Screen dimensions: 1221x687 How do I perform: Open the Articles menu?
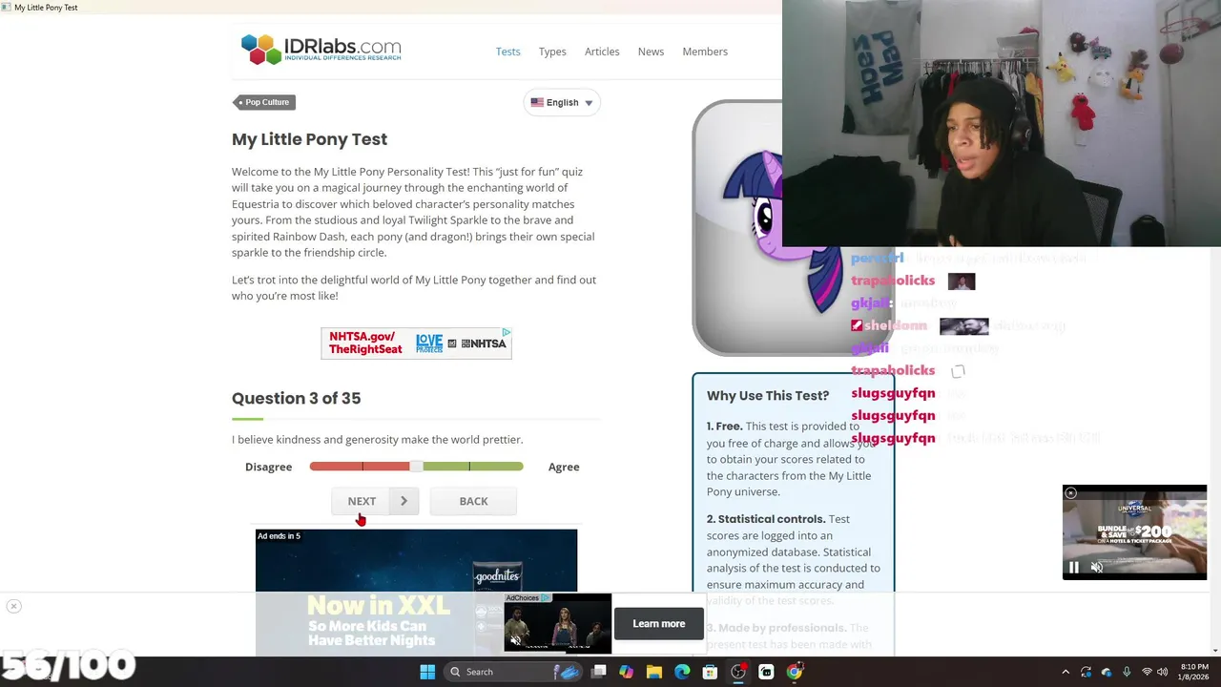point(602,52)
